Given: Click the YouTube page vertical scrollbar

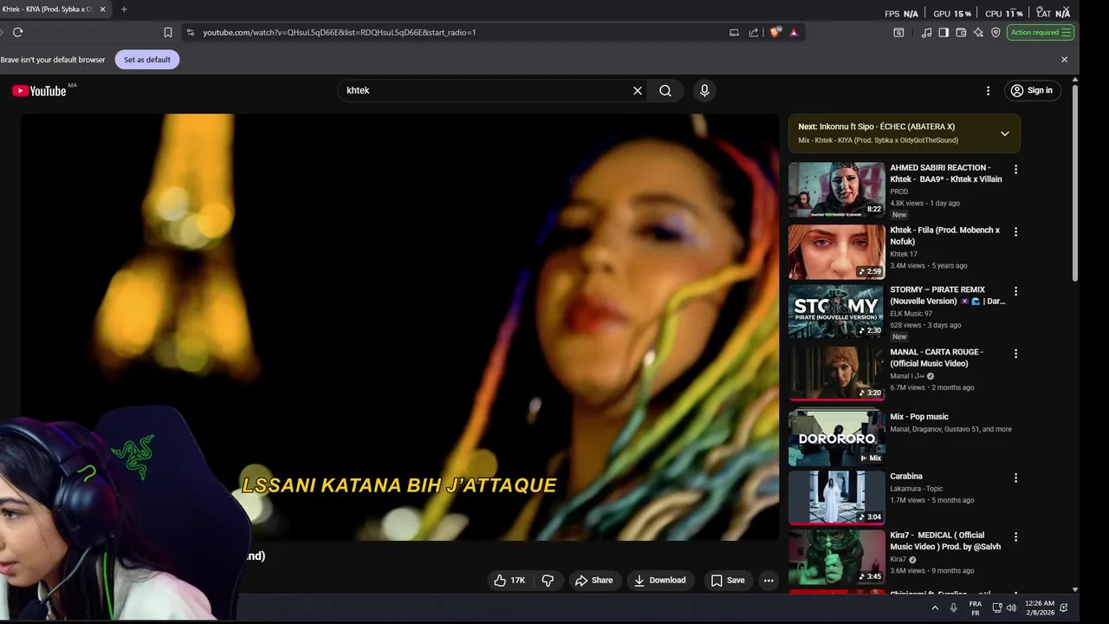Looking at the screenshot, I should pyautogui.click(x=1075, y=182).
